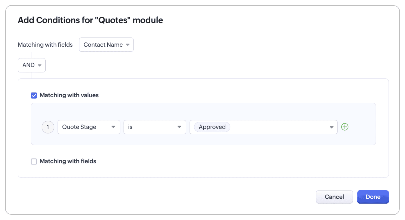Open the 'is' comparison operator dropdown
The width and height of the screenshot is (405, 220).
point(155,127)
